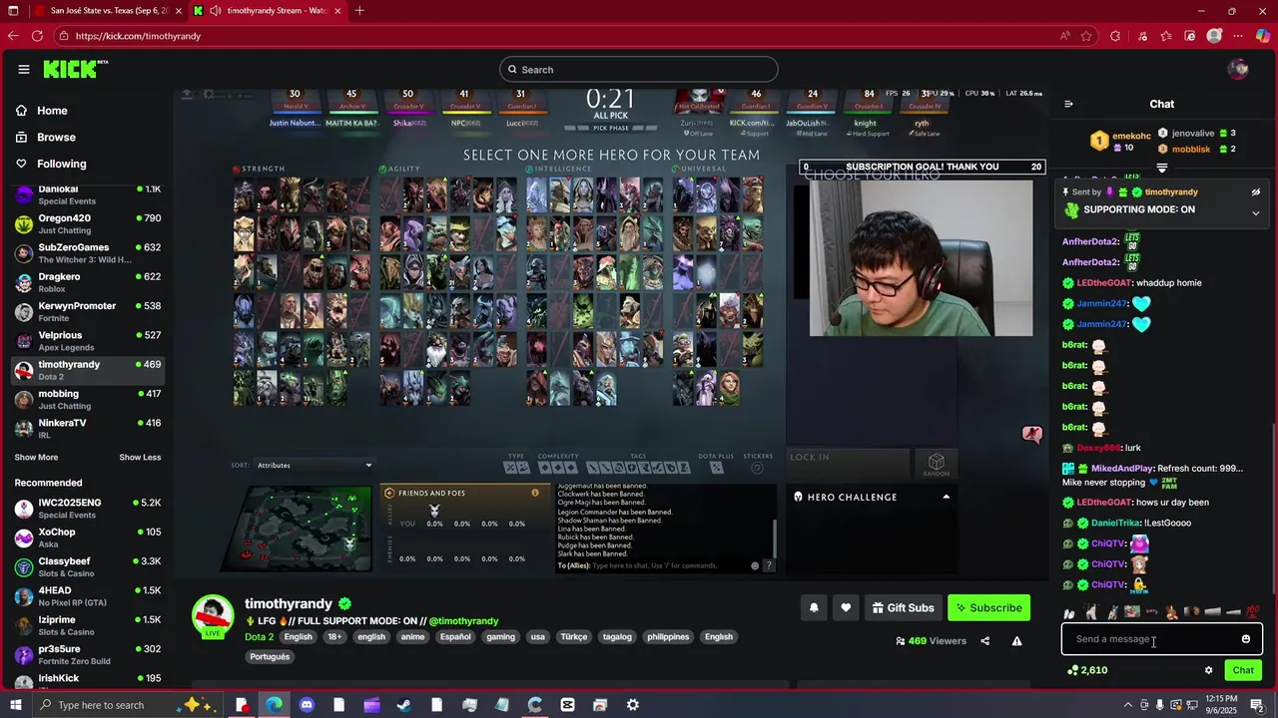
Task: Open Classybeef recommended channel
Action: [x=87, y=566]
